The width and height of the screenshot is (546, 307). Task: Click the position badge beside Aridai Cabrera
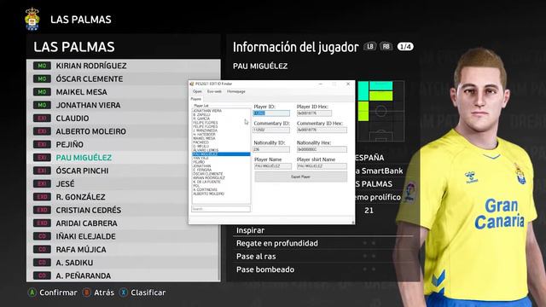click(x=42, y=223)
